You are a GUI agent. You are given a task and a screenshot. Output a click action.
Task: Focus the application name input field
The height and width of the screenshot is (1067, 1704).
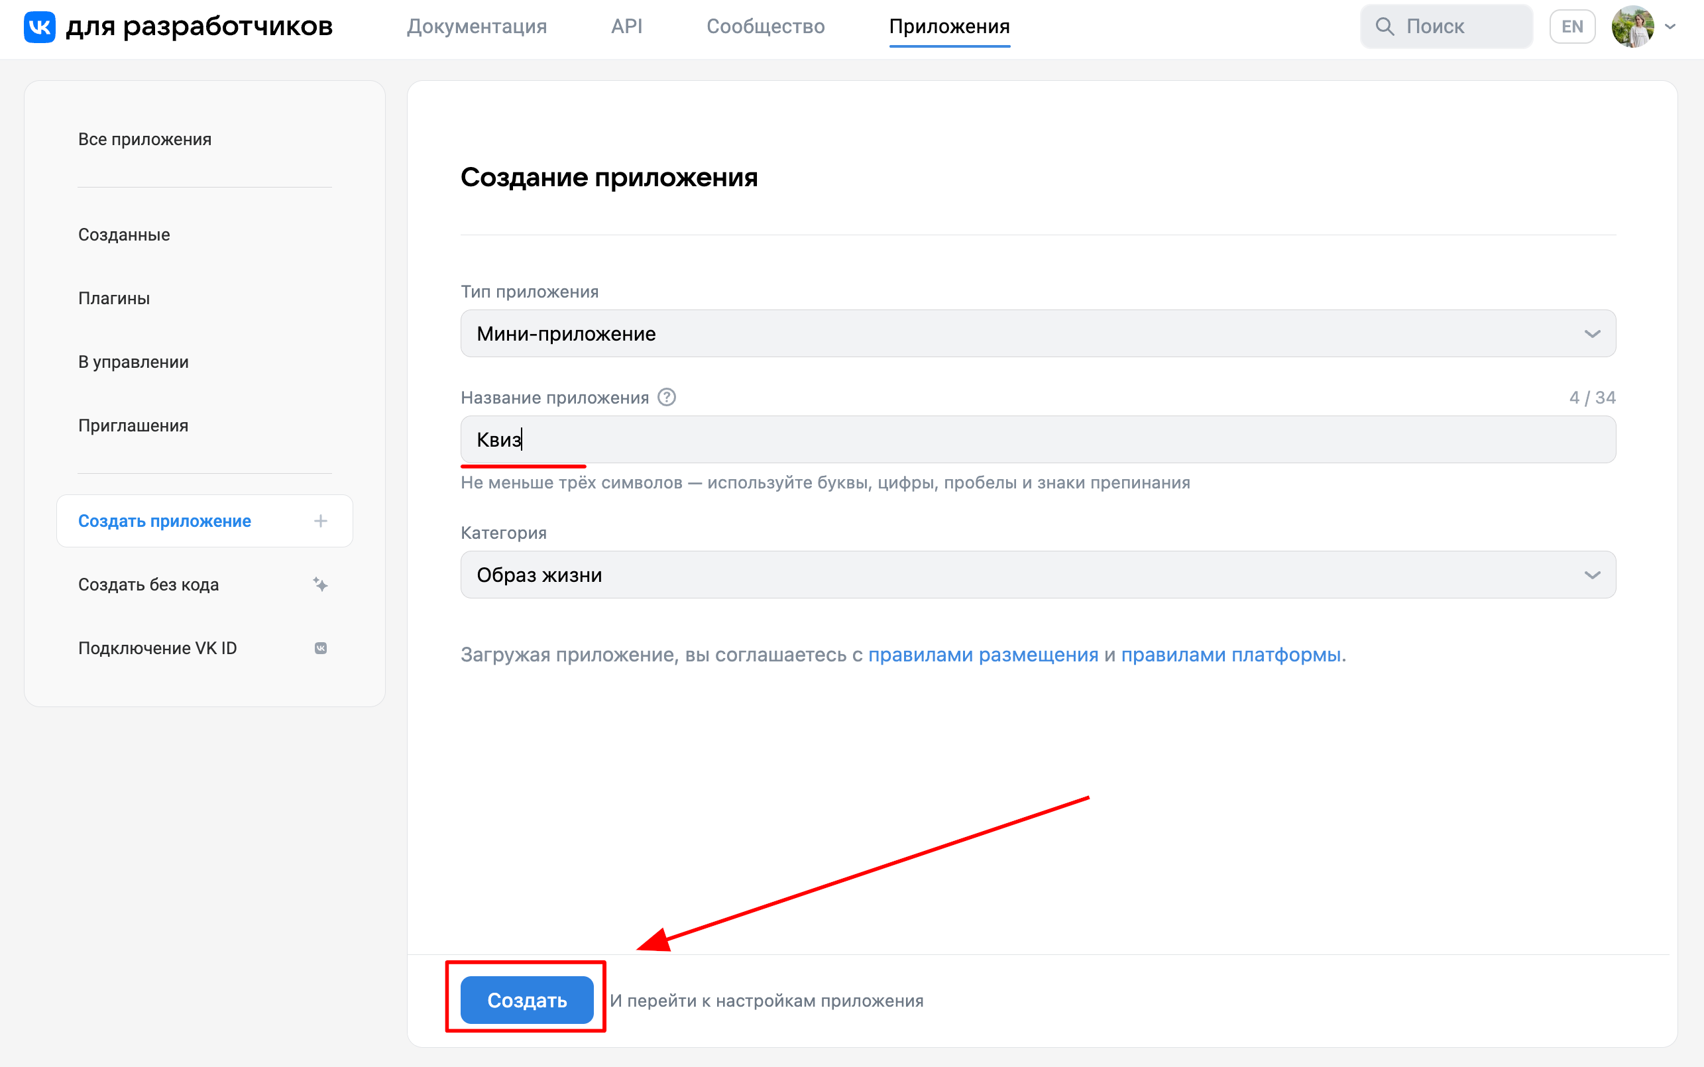(1037, 439)
